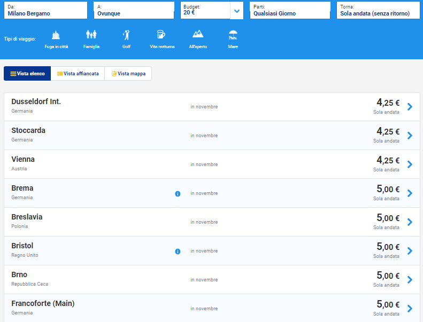Switch to Vista mappa view
Screen dimensions: 423x322
[x=128, y=74]
